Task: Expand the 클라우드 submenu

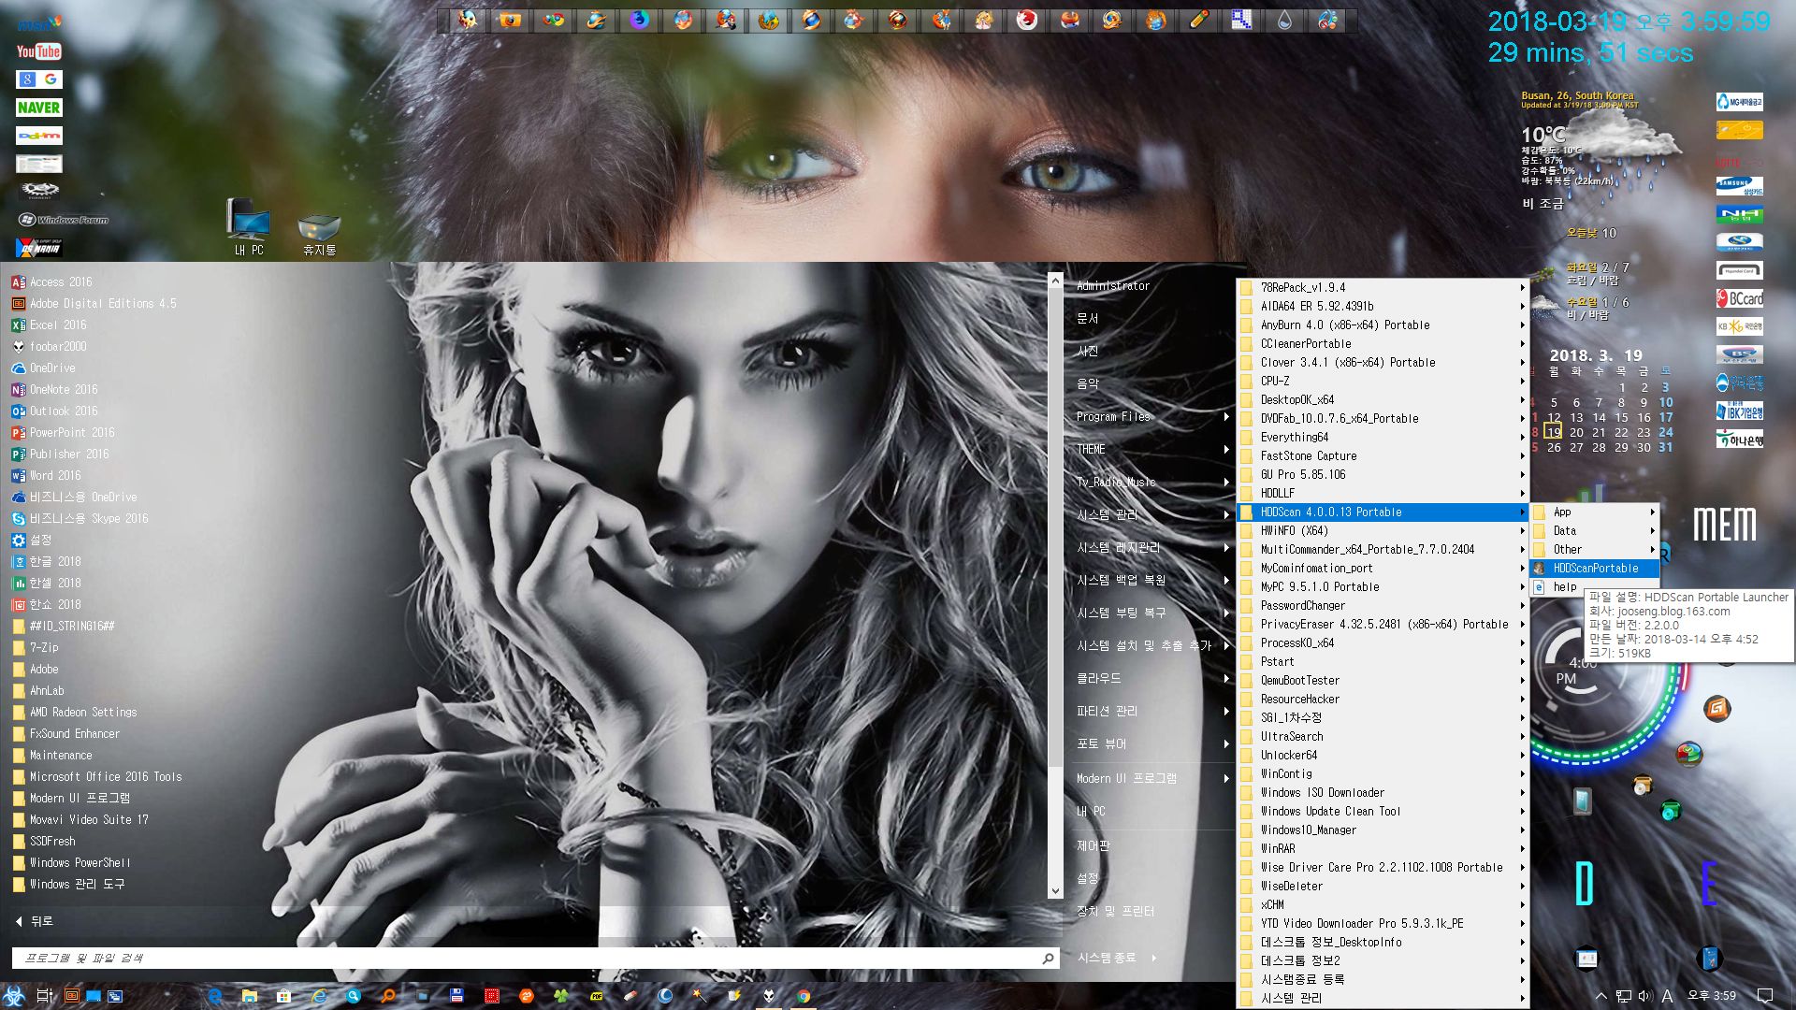Action: [1152, 678]
